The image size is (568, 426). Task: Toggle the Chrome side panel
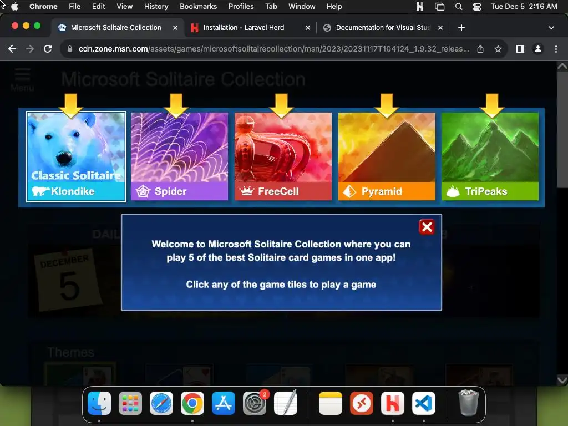(x=520, y=49)
